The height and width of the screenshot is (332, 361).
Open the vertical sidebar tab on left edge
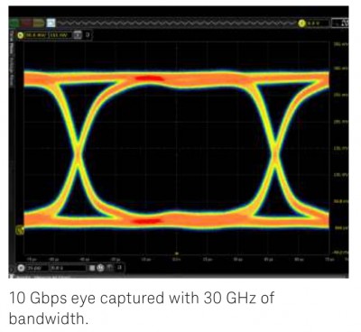coord(12,59)
